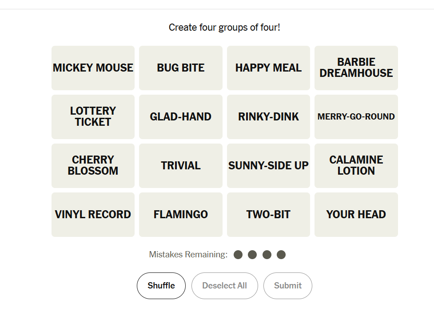The image size is (434, 316).
Task: Choose the MERRY-GO-ROUND card
Action: point(356,117)
